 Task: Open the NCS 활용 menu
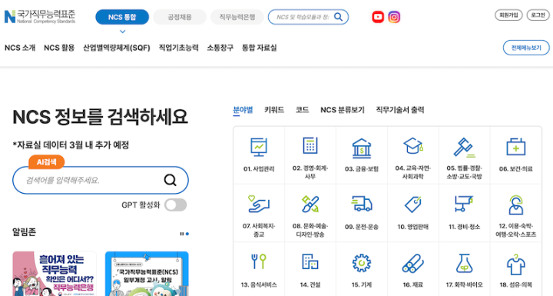[x=59, y=48]
